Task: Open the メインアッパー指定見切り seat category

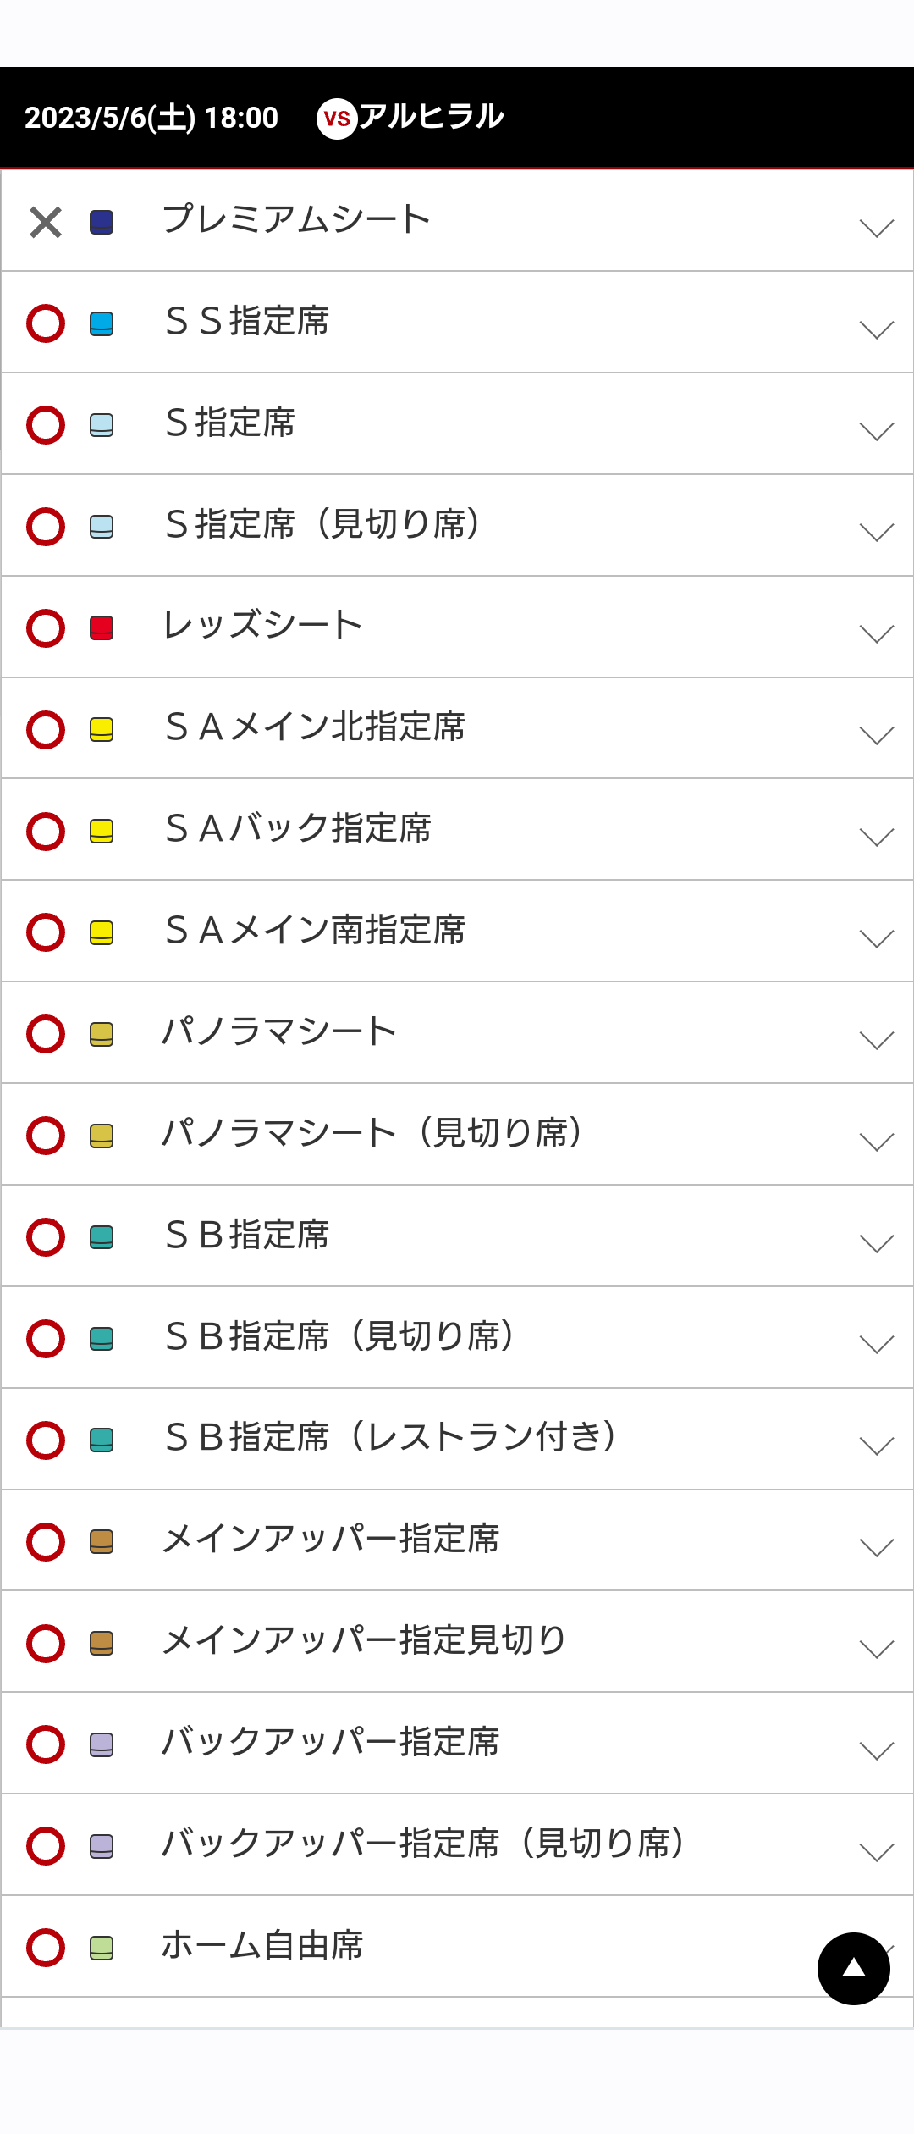Action: (364, 1641)
